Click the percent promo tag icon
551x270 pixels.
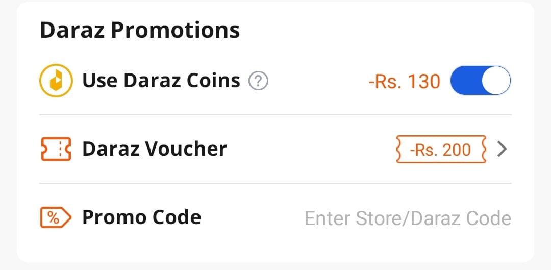[x=56, y=217]
